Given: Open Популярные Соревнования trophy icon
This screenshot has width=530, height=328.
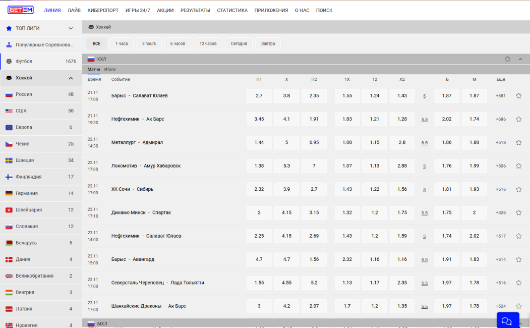Looking at the screenshot, I should 9,45.
